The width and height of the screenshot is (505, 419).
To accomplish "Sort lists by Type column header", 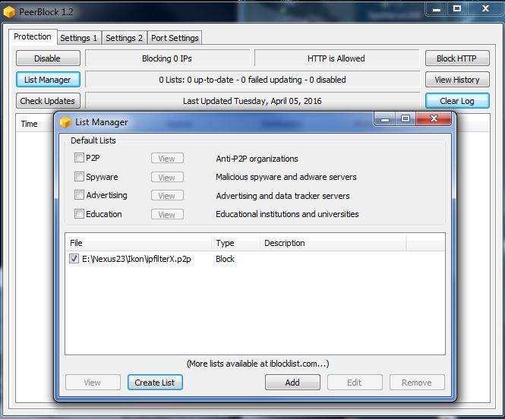I will point(235,243).
